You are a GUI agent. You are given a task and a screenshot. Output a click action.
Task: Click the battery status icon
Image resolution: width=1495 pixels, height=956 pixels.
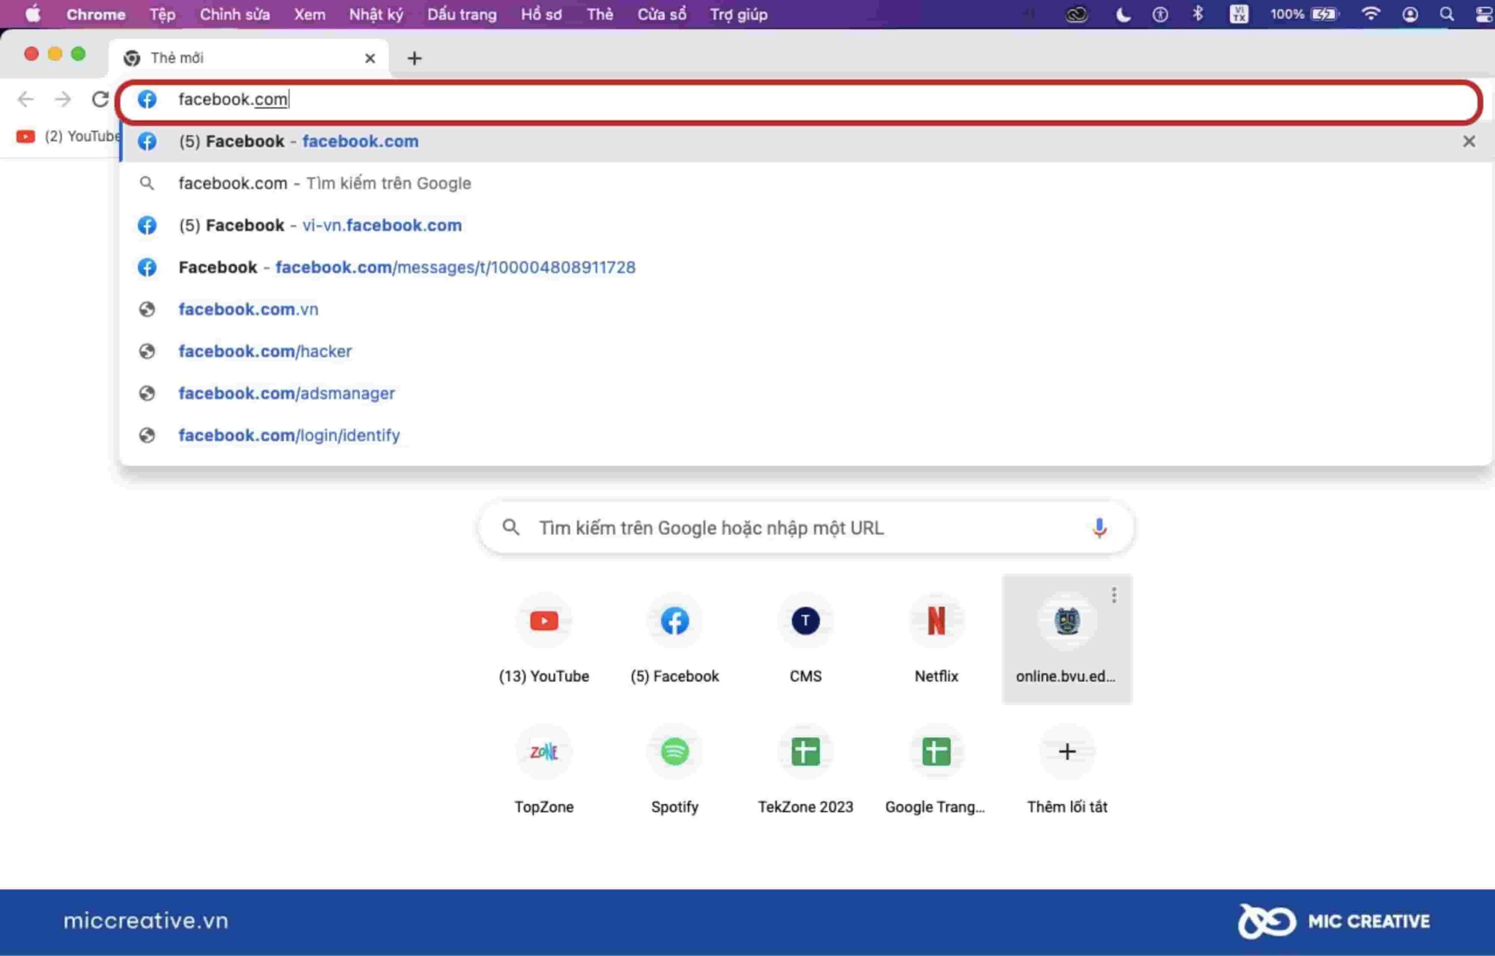point(1325,13)
